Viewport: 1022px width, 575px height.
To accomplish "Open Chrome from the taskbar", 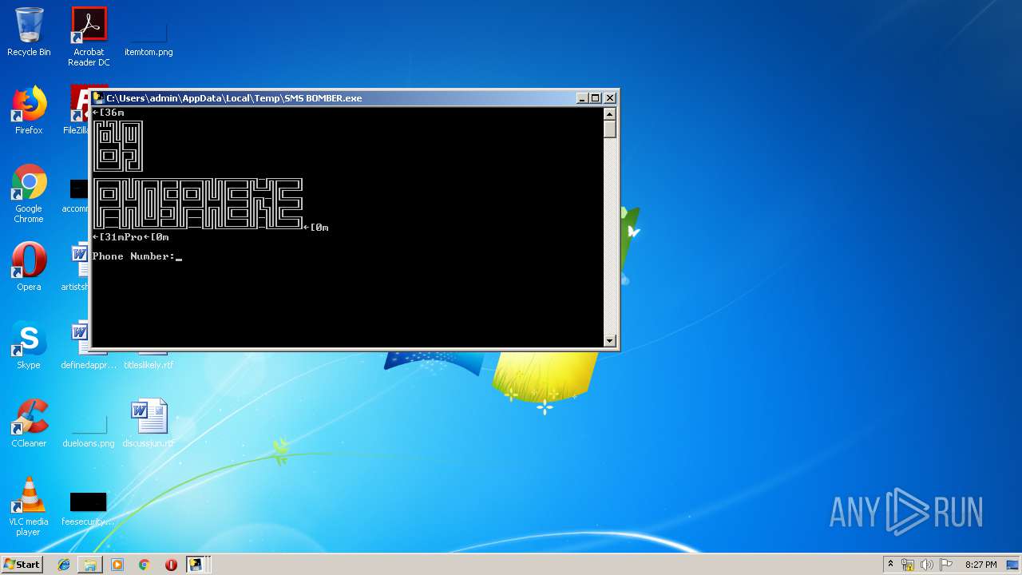I will click(x=144, y=565).
